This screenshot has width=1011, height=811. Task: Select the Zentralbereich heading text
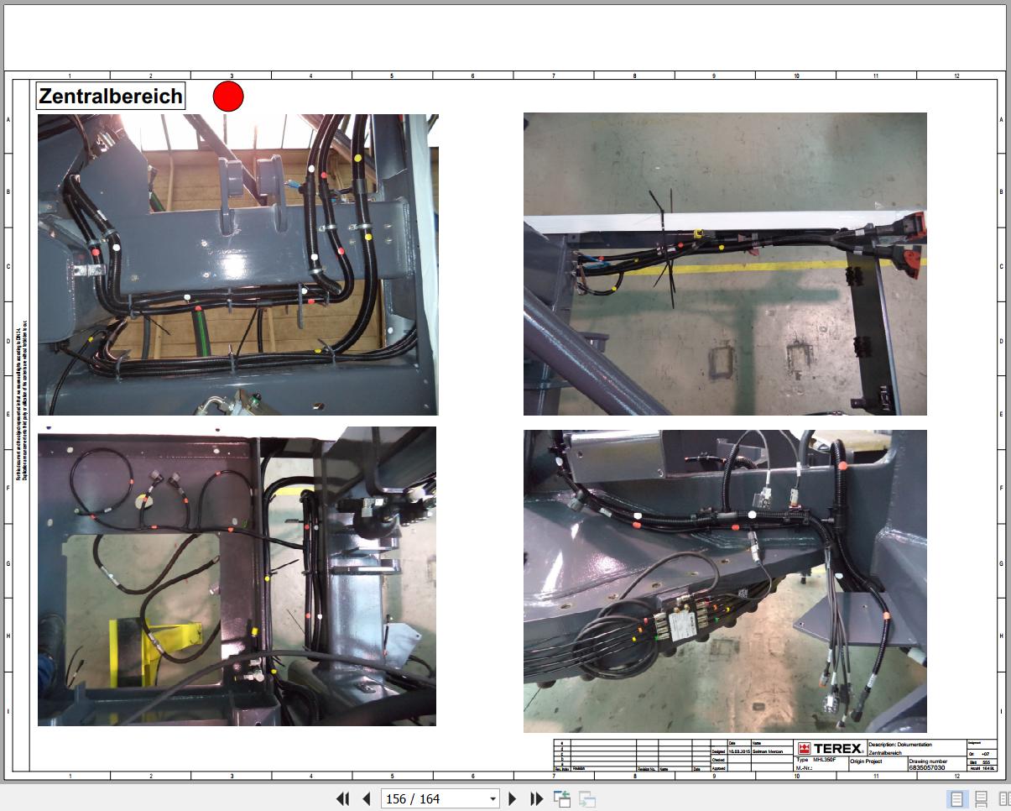(x=111, y=96)
